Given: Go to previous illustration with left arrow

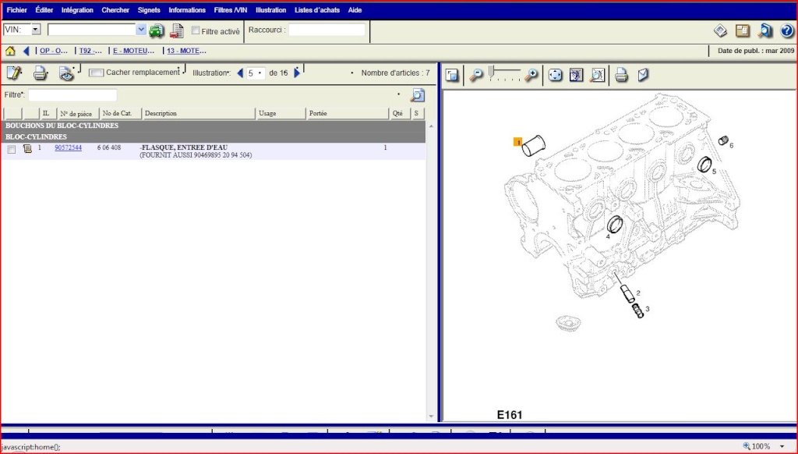Looking at the screenshot, I should pos(240,73).
